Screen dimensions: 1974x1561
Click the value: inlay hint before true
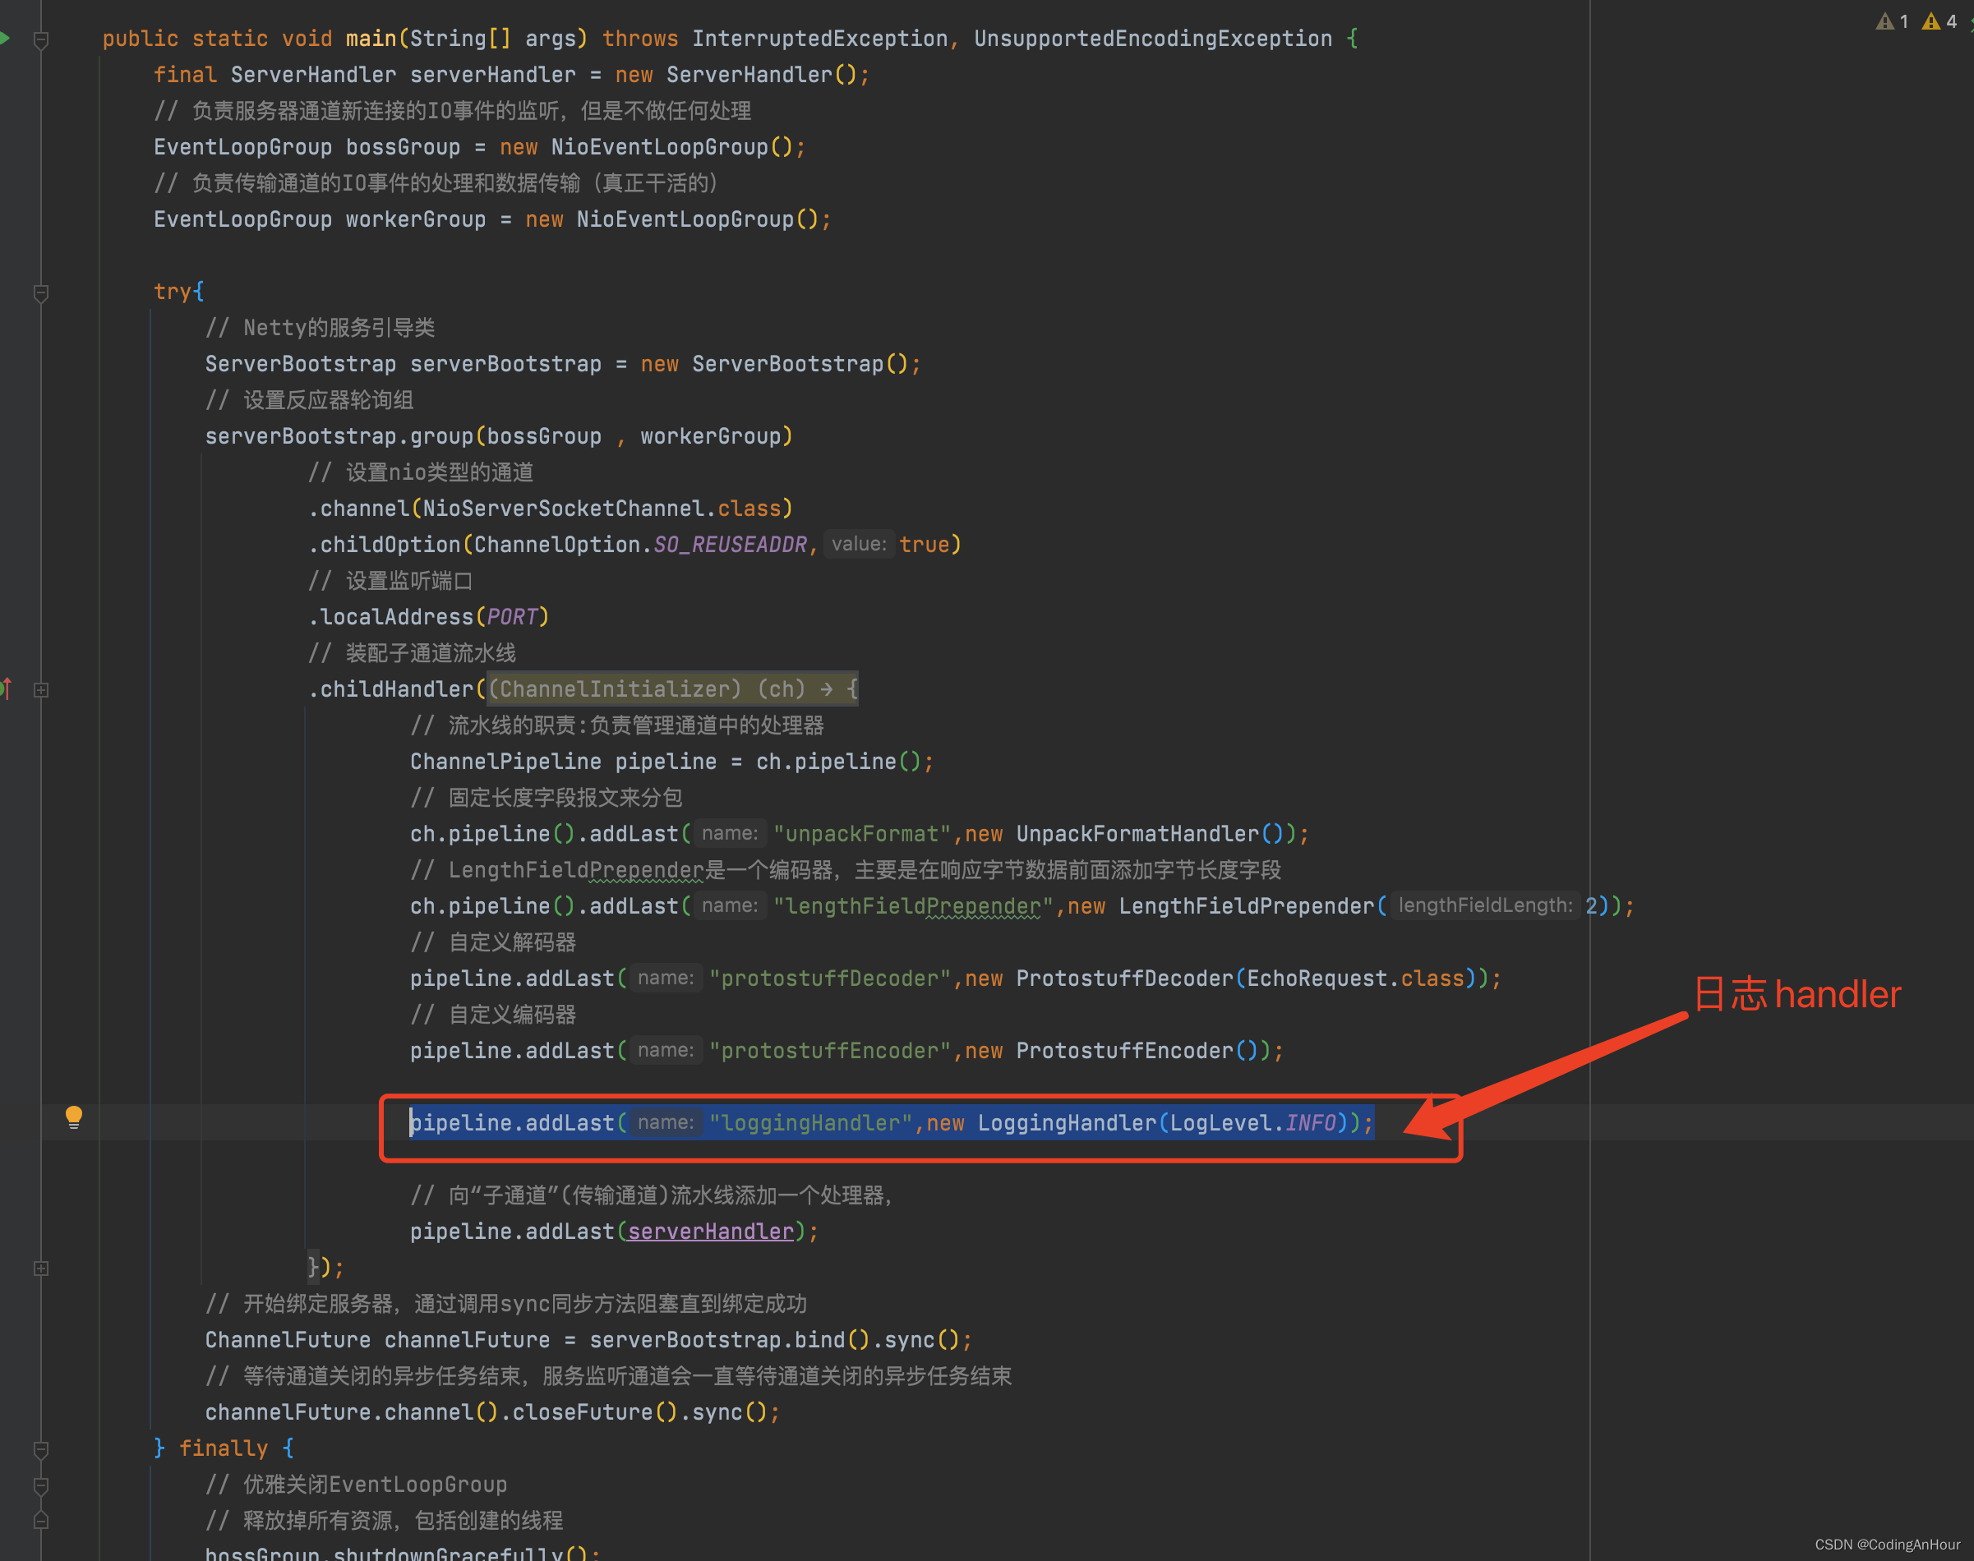pos(859,544)
